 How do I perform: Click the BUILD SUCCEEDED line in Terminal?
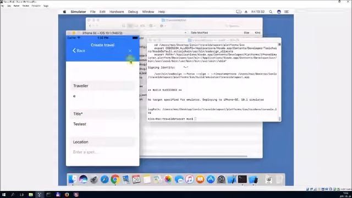click(x=165, y=90)
